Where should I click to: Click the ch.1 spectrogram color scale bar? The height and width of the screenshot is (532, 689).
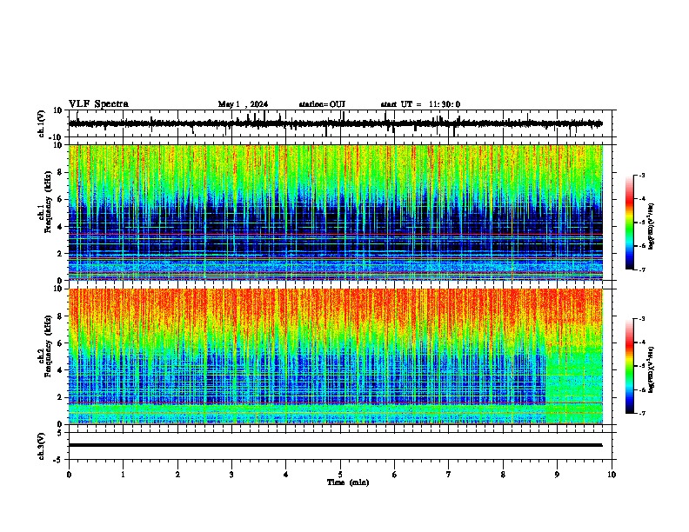coord(630,223)
